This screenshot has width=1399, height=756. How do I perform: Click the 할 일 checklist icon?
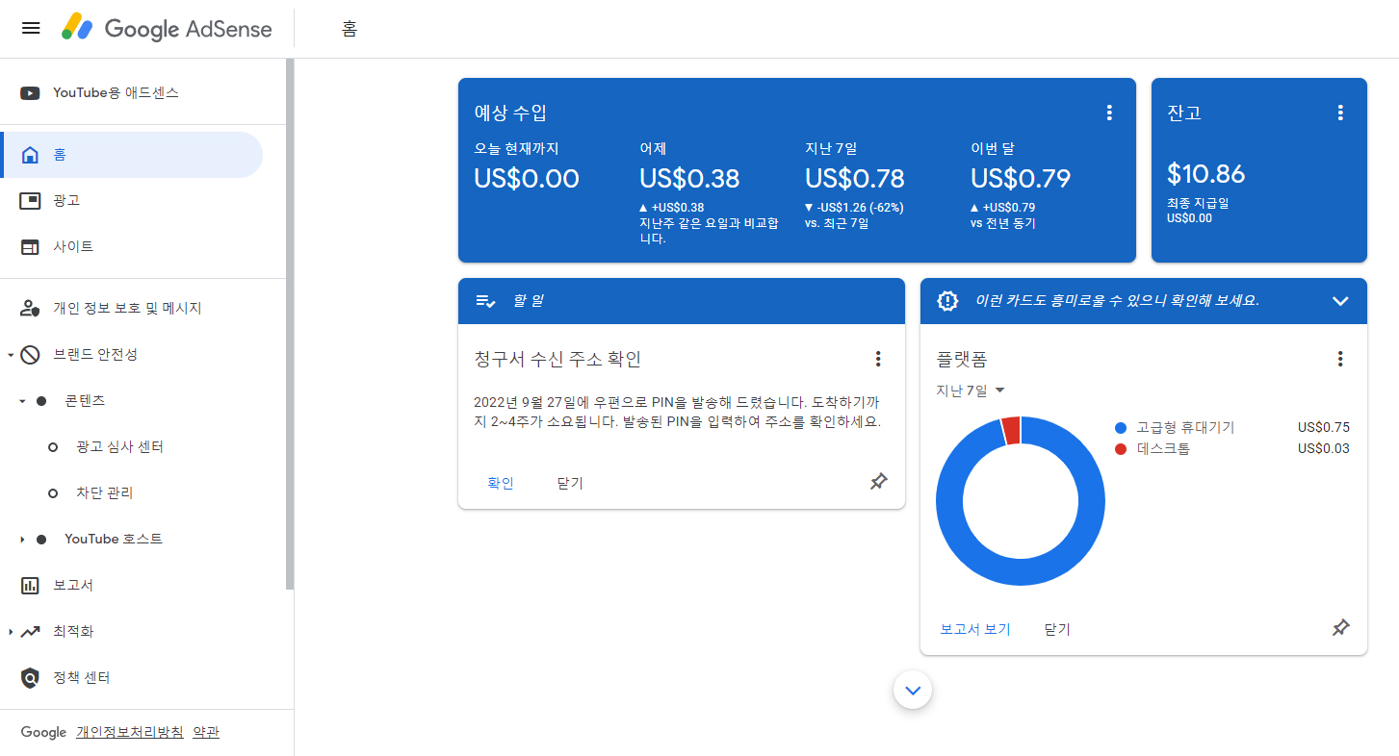click(485, 301)
